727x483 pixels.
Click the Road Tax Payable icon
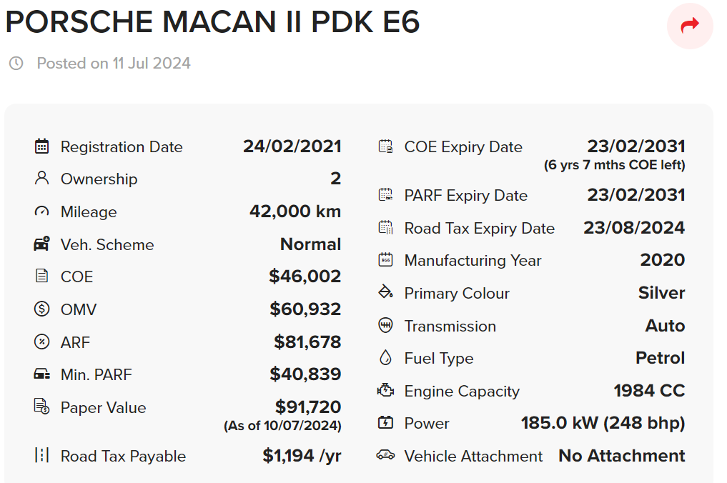(x=41, y=455)
